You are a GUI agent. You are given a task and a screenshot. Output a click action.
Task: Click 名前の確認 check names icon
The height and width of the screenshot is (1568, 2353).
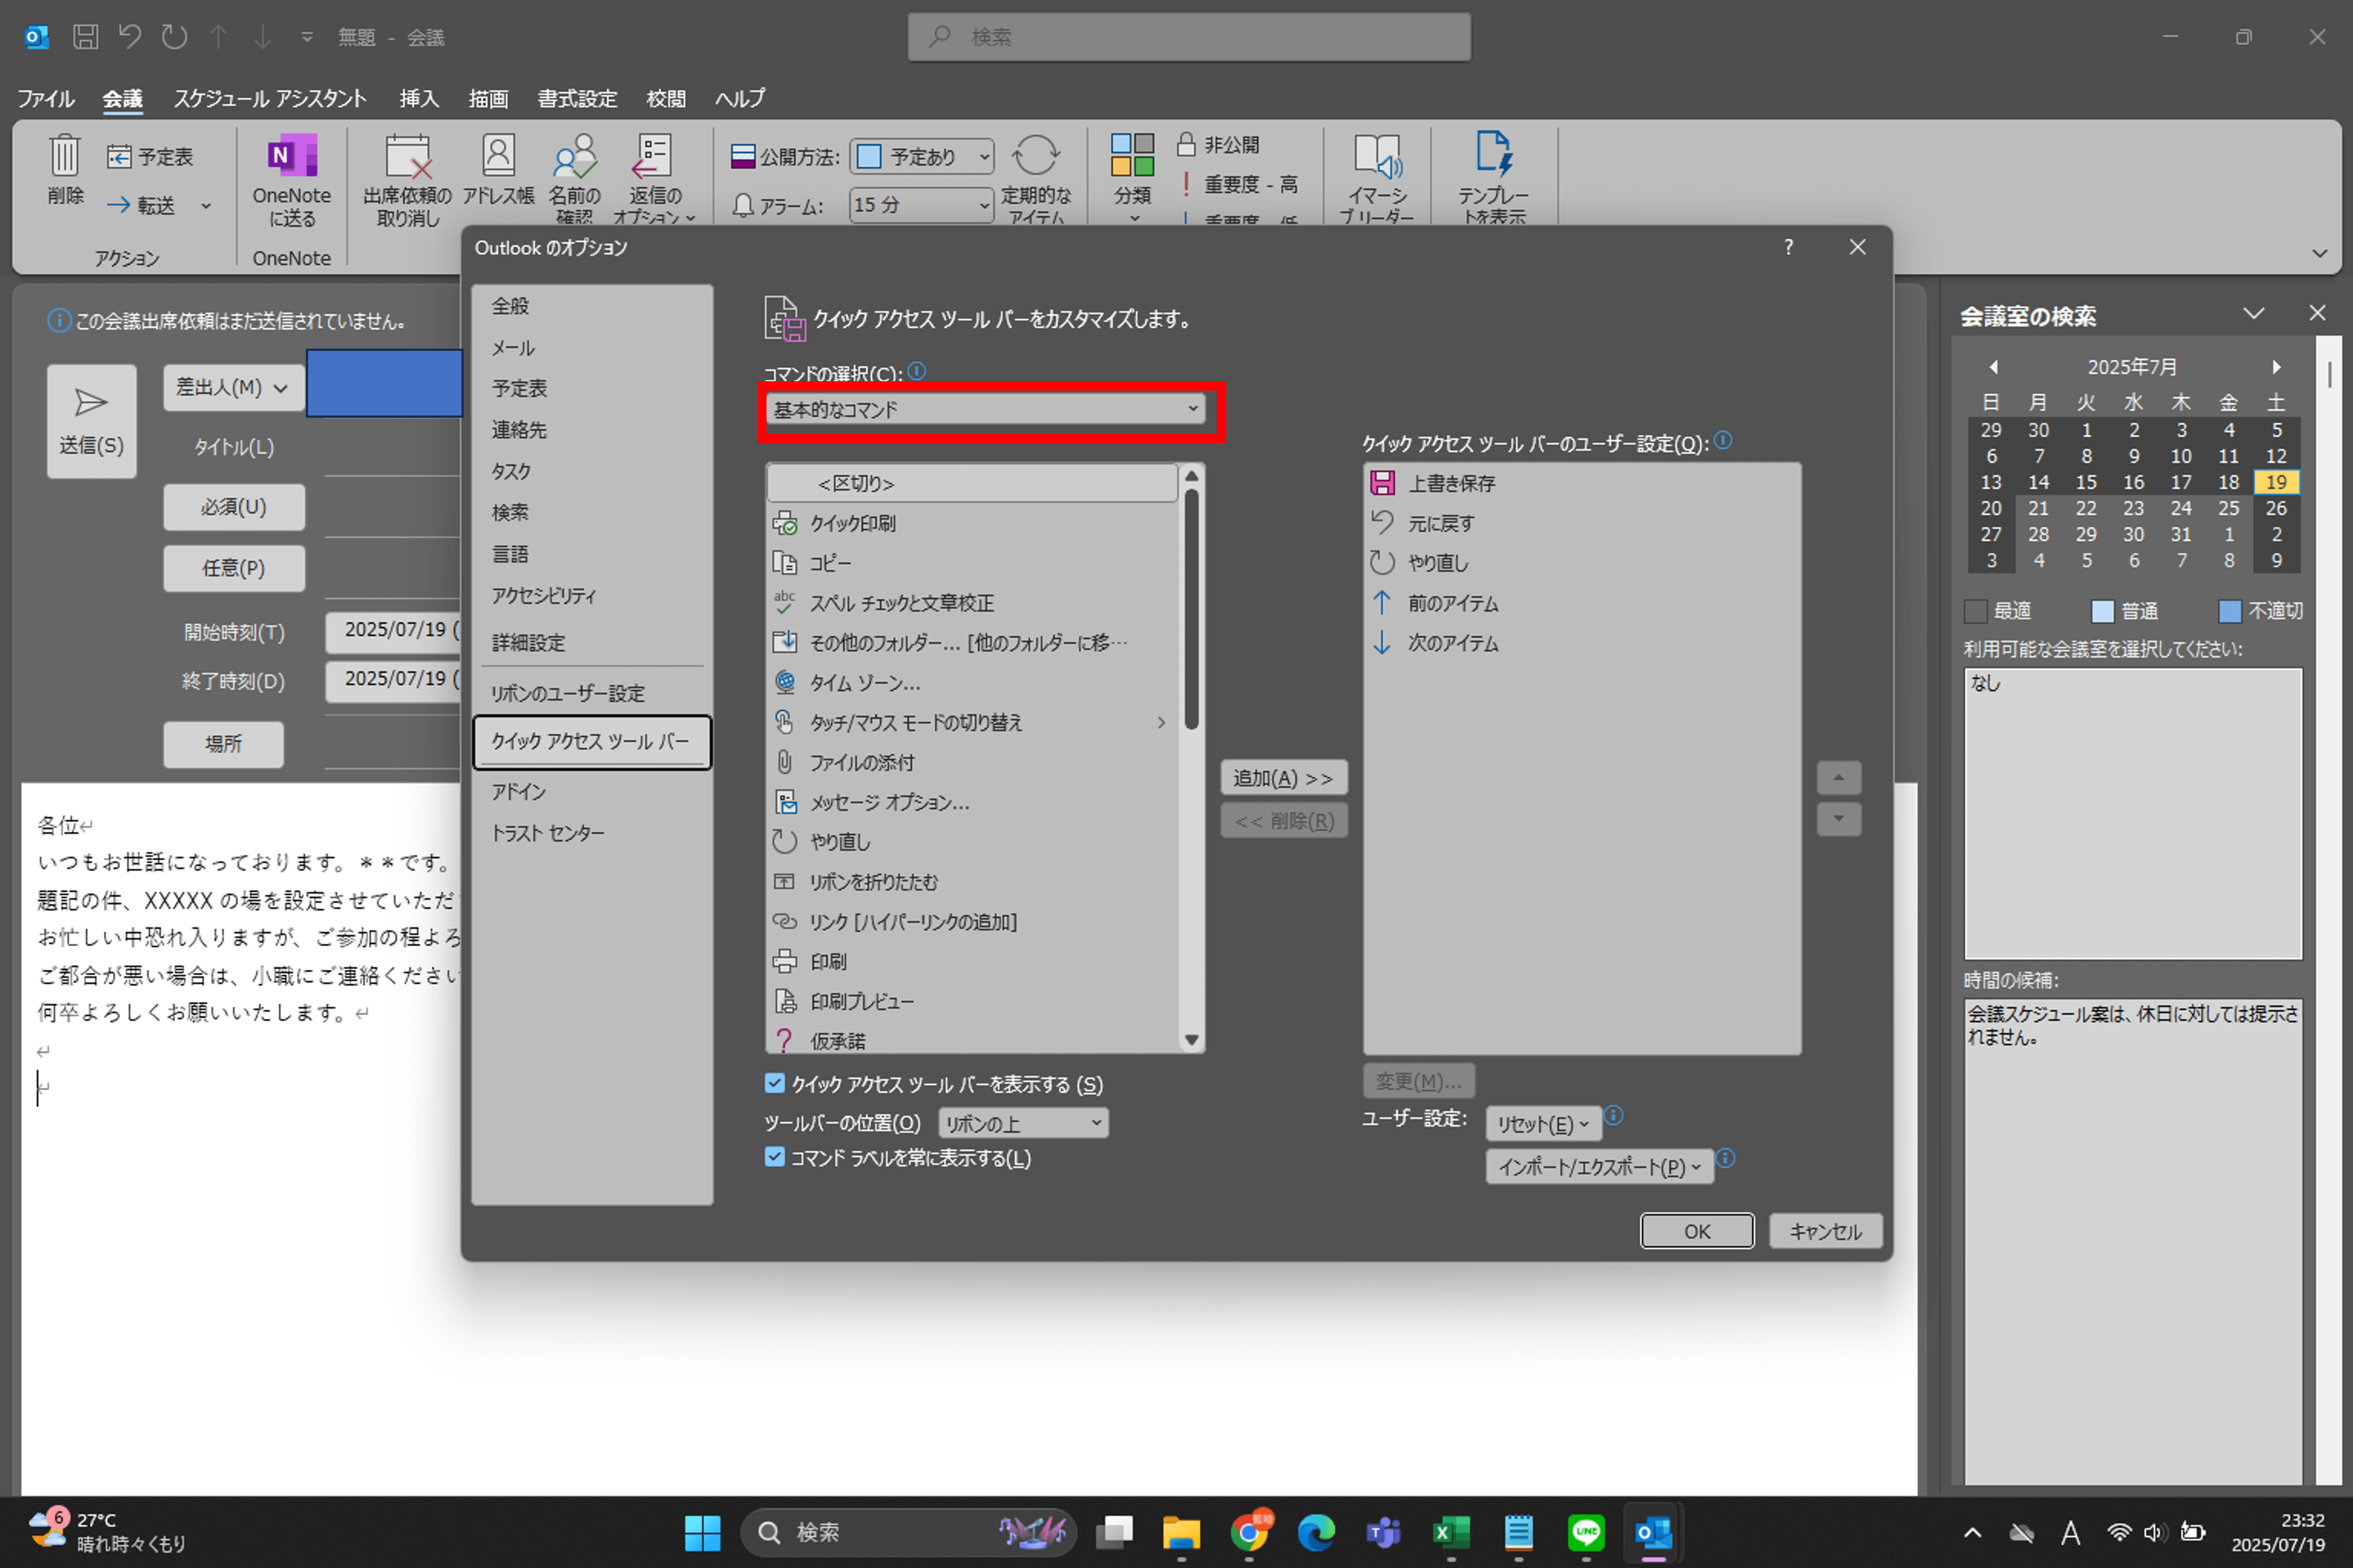(x=575, y=156)
